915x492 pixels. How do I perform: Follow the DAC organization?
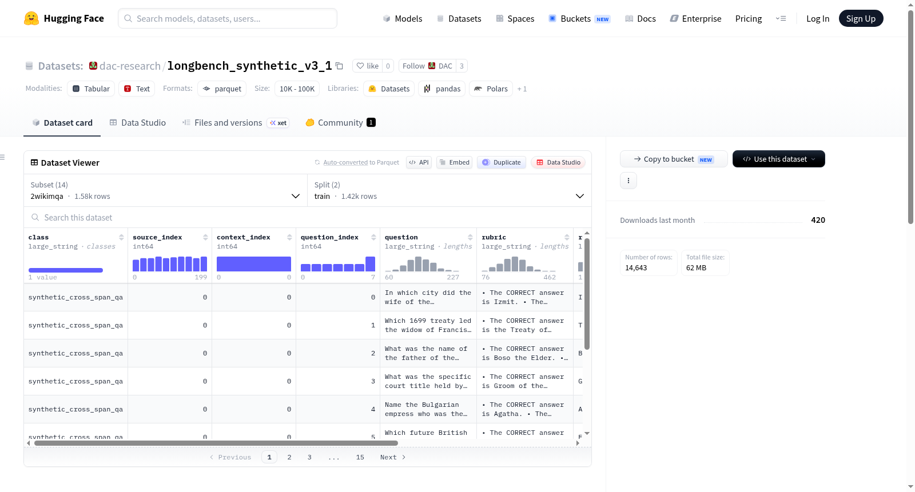click(427, 66)
